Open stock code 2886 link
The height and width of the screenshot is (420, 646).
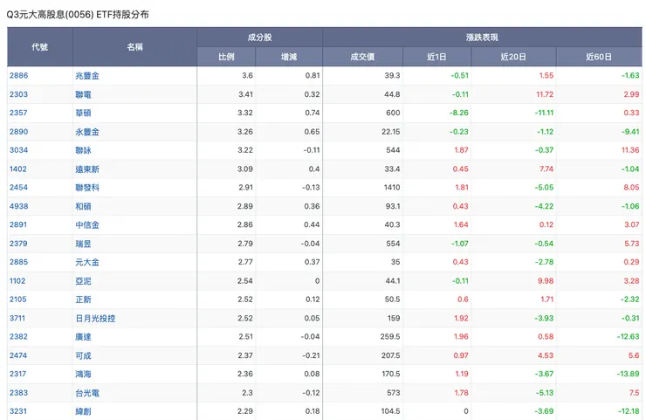pyautogui.click(x=19, y=76)
